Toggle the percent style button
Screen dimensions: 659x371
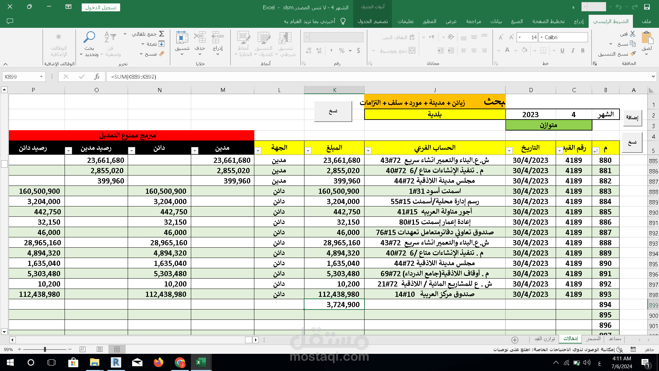tap(342, 50)
